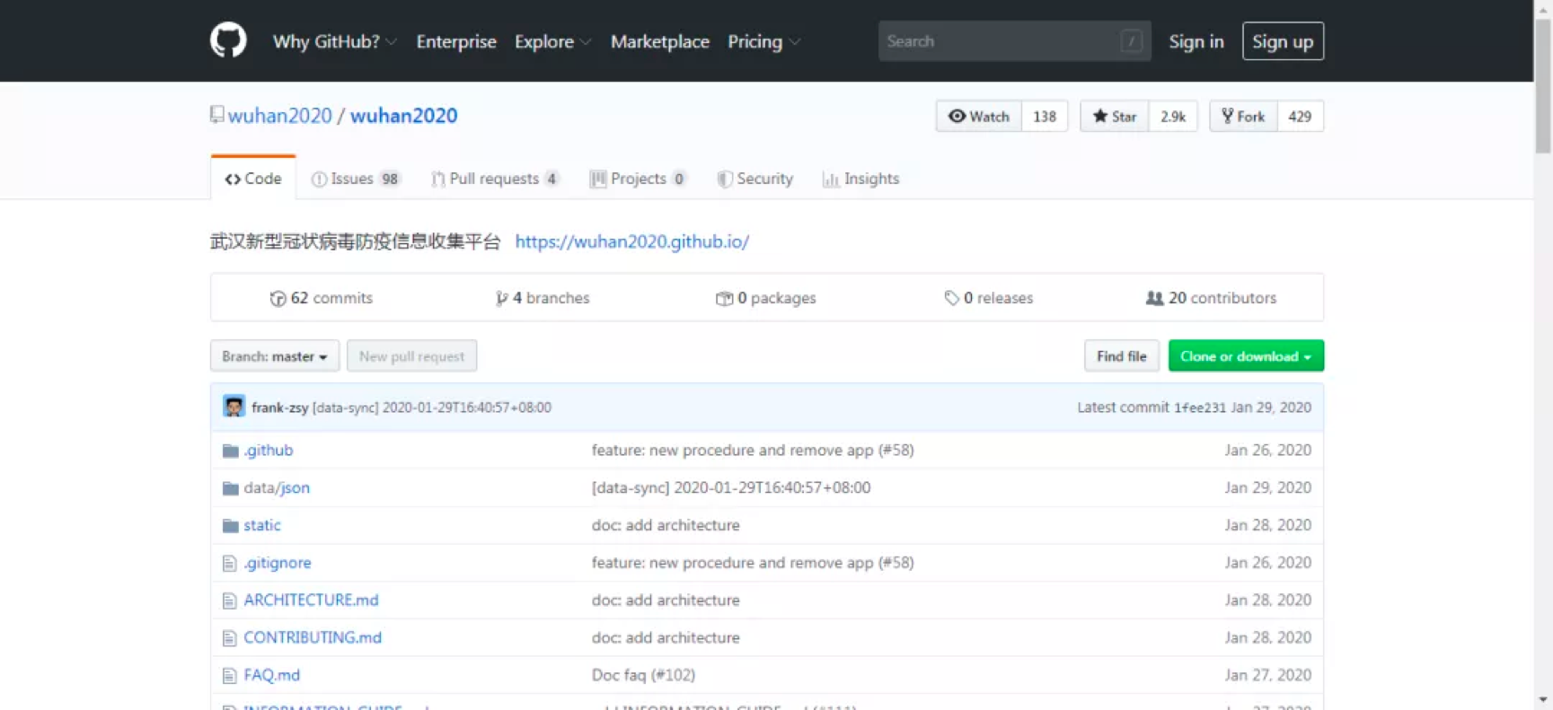Open the .github folder icon
The image size is (1553, 710).
pos(230,451)
